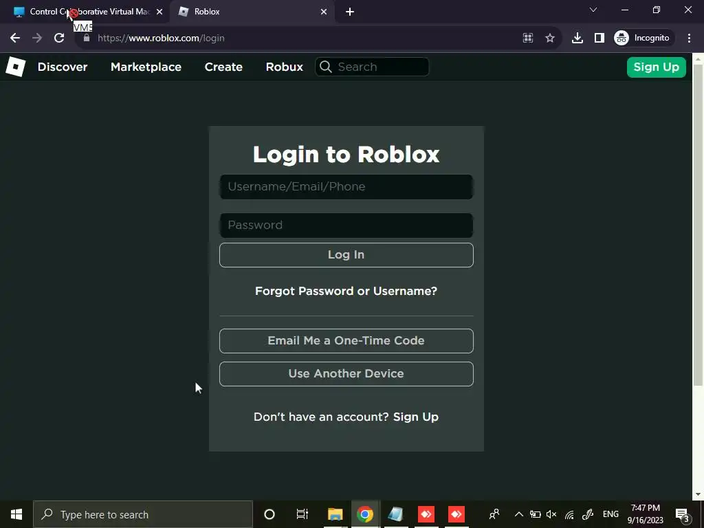Open the Windows Start menu
Image resolution: width=704 pixels, height=528 pixels.
click(16, 514)
